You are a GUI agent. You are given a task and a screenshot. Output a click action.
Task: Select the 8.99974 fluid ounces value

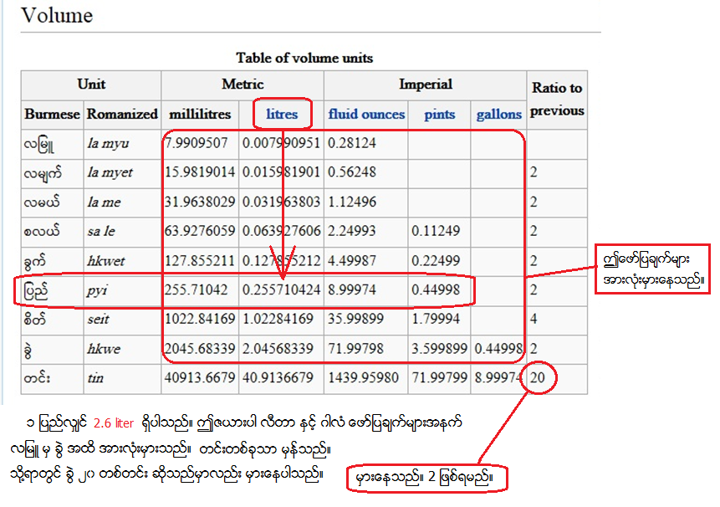(352, 289)
